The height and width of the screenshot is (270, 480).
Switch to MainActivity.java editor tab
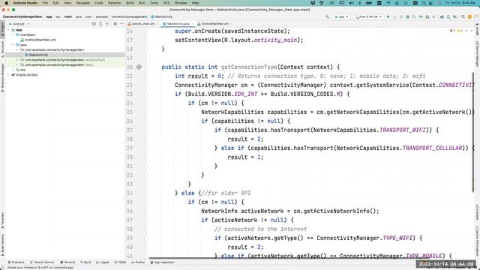coord(178,24)
